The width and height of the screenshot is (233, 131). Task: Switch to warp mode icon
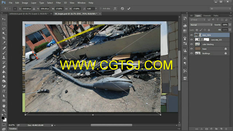coord(115,9)
